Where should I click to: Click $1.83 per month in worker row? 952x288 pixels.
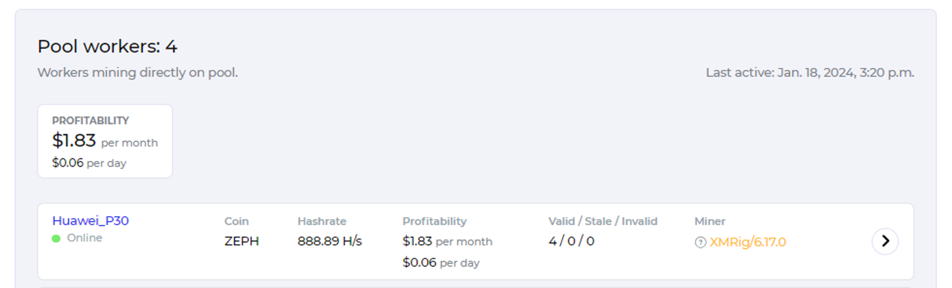[447, 241]
